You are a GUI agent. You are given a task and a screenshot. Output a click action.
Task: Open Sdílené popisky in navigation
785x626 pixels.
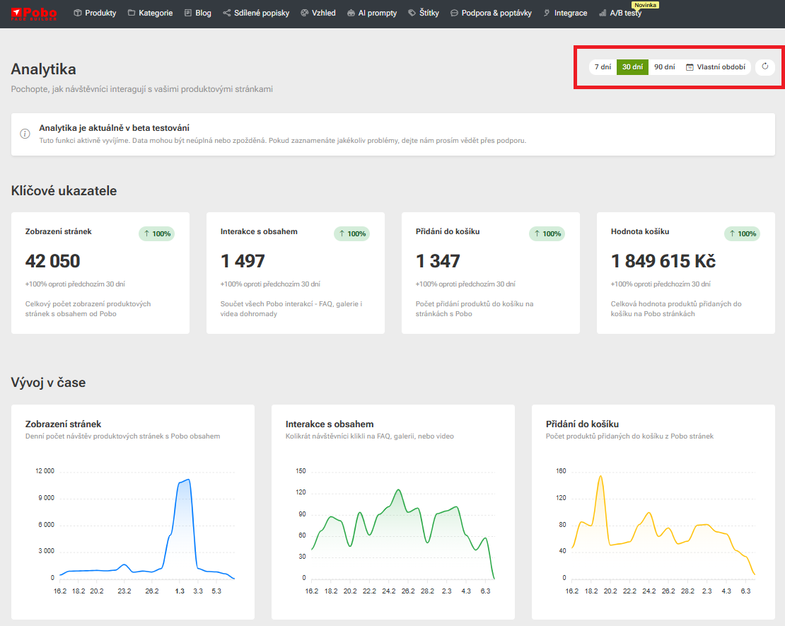coord(256,13)
